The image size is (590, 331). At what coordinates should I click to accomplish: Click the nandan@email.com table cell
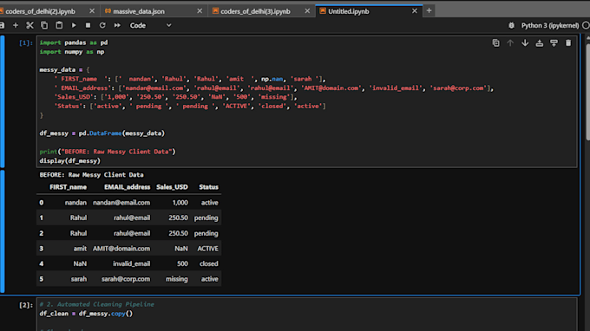pos(121,203)
